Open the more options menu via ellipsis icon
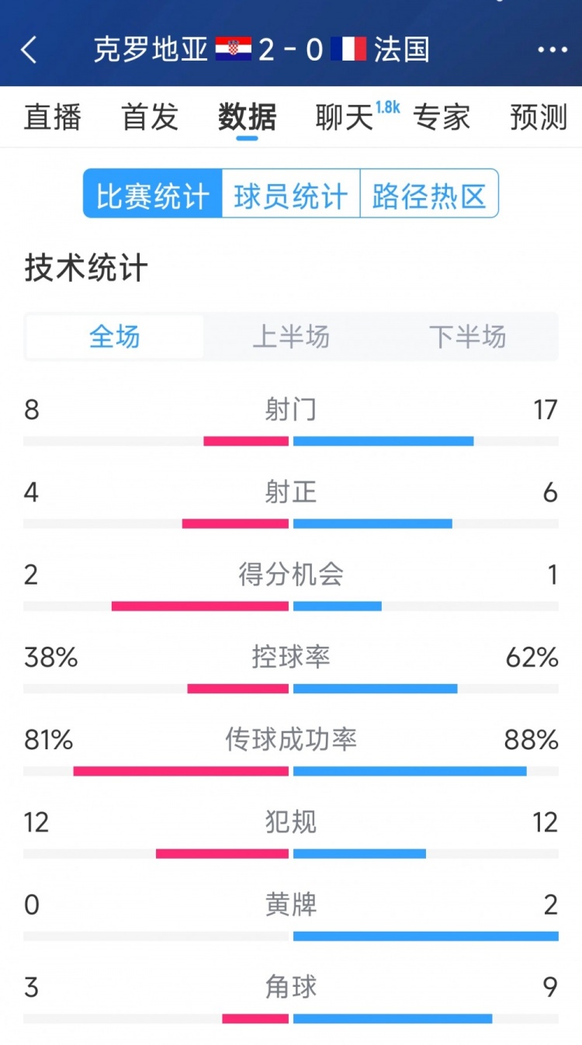Image resolution: width=582 pixels, height=1045 pixels. pos(552,50)
